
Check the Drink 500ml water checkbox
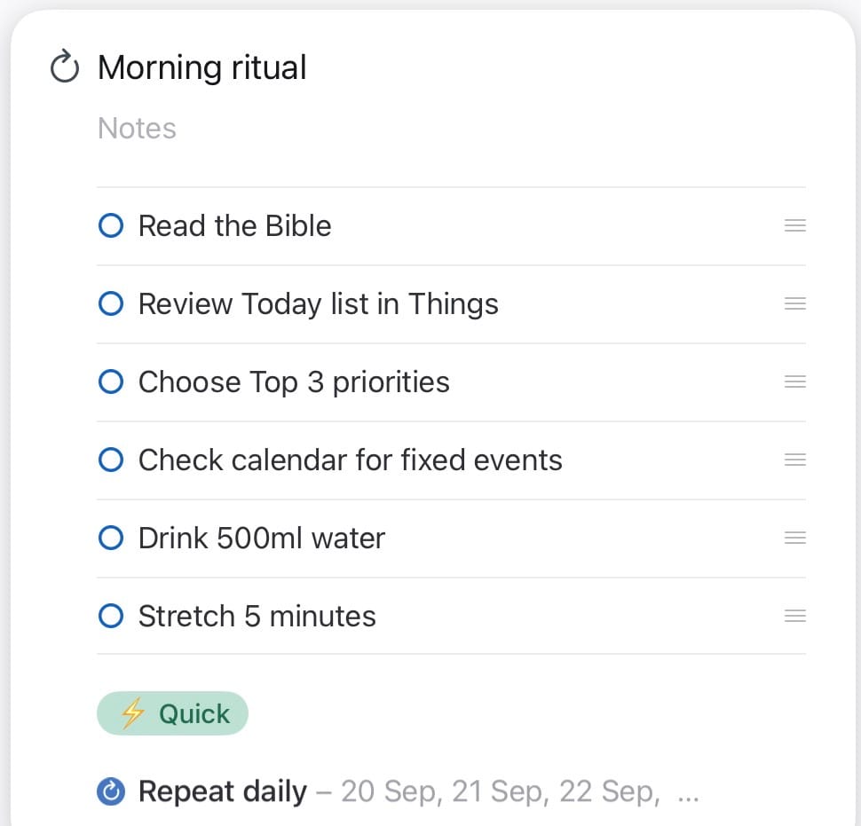click(x=110, y=539)
